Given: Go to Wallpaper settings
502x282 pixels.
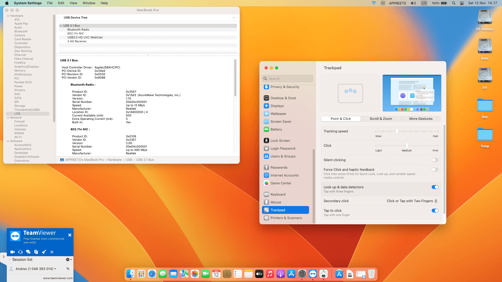Looking at the screenshot, I should click(x=286, y=114).
